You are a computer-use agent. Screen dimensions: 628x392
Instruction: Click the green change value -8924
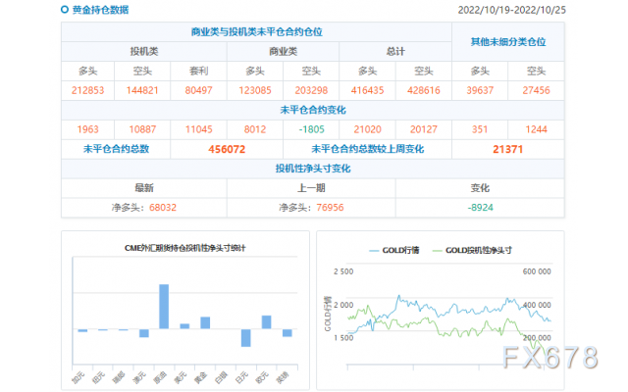pyautogui.click(x=481, y=207)
